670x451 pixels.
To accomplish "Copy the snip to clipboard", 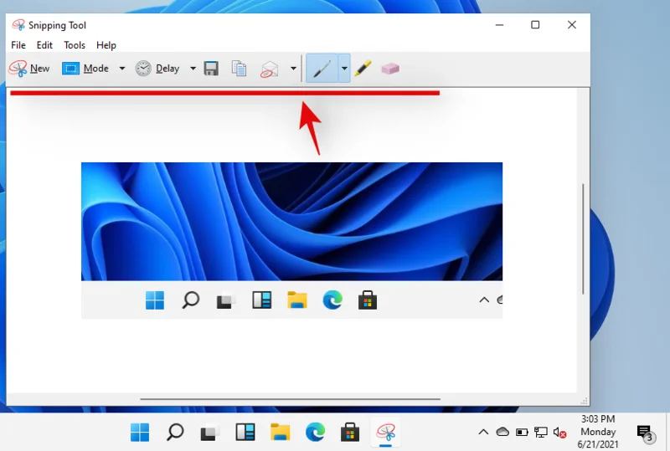I will point(239,69).
